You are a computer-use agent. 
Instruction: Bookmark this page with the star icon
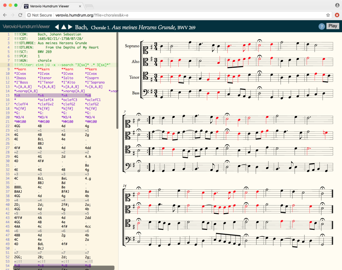coord(328,15)
